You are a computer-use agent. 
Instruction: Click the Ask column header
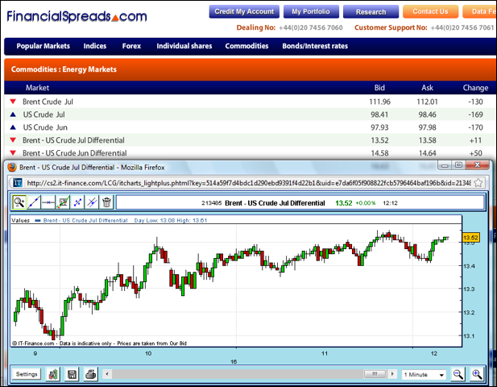click(x=427, y=88)
